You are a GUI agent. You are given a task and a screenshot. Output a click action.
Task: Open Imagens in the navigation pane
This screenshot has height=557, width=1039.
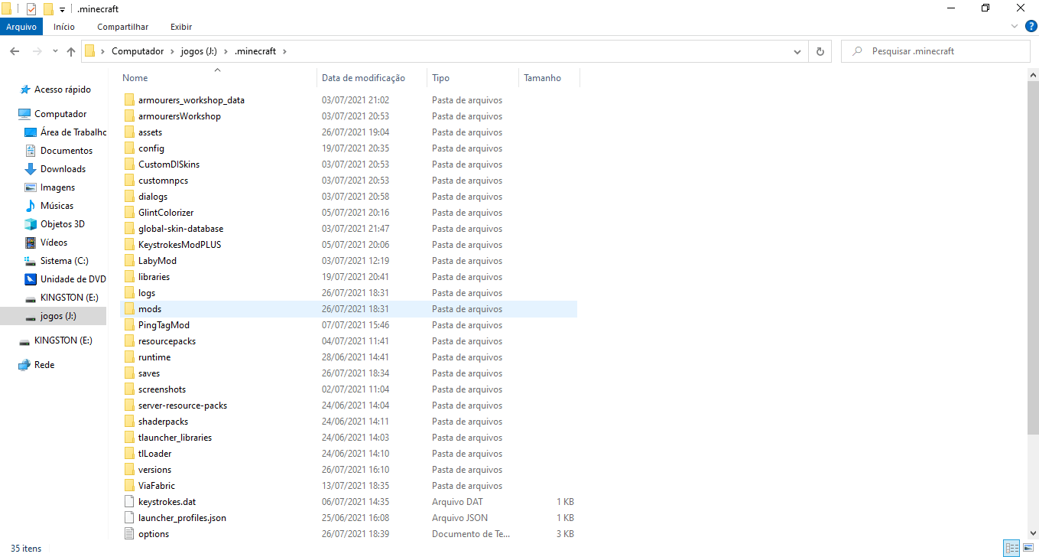tap(57, 187)
